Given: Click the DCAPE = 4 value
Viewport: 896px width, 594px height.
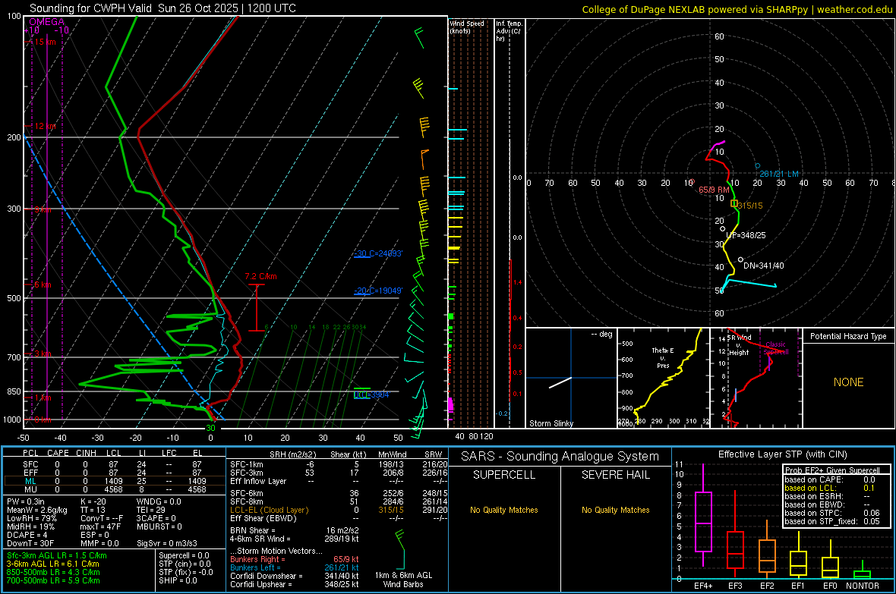Looking at the screenshot, I should click(27, 535).
